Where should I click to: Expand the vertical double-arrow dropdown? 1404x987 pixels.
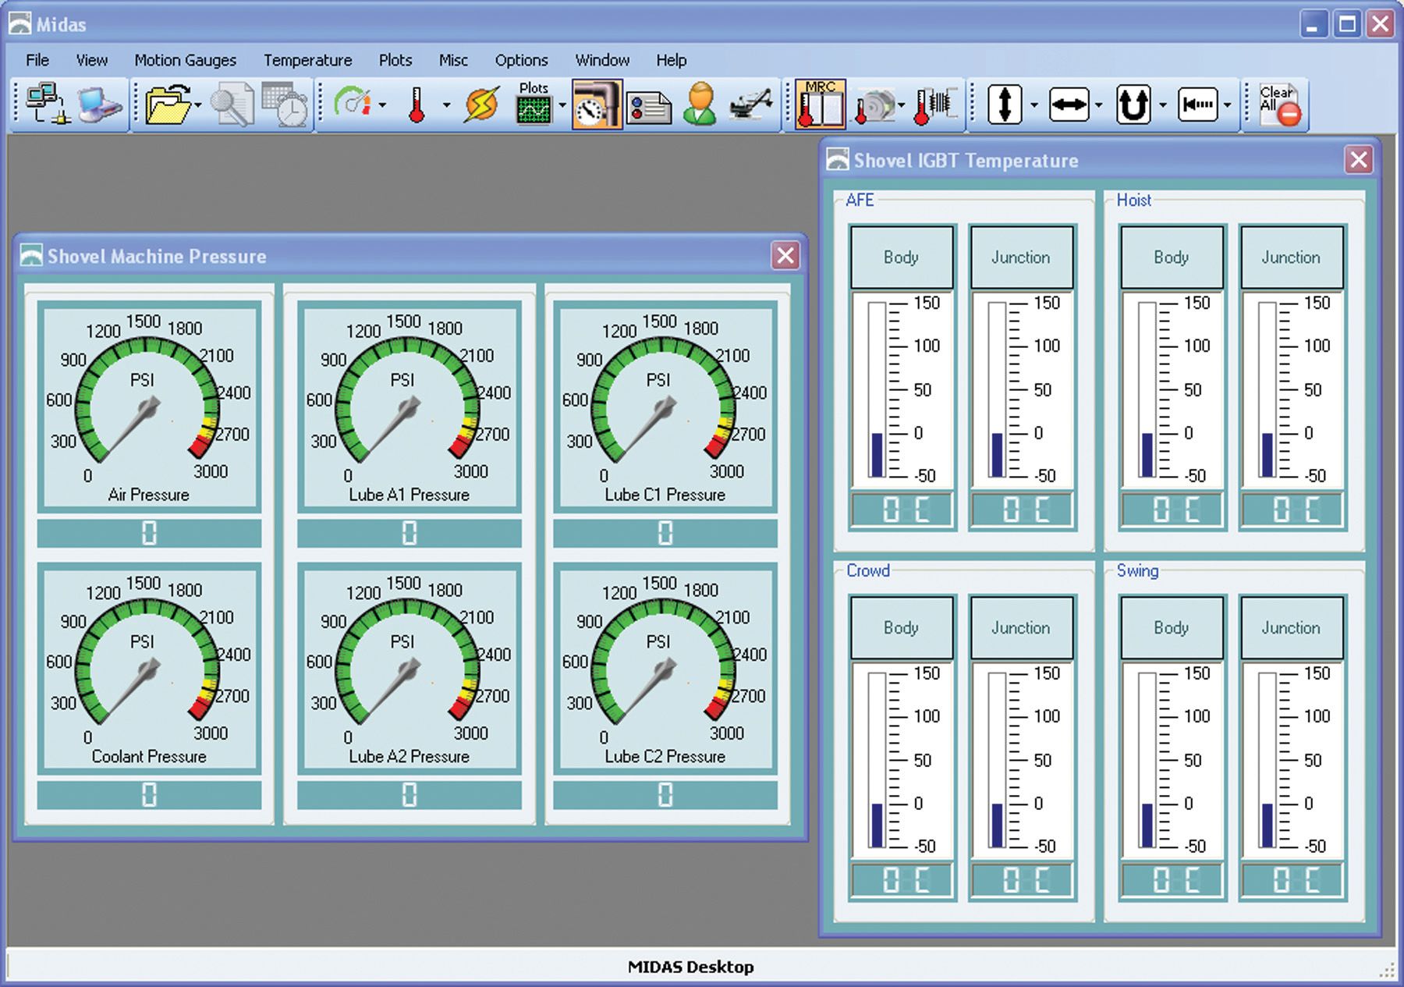(1034, 105)
